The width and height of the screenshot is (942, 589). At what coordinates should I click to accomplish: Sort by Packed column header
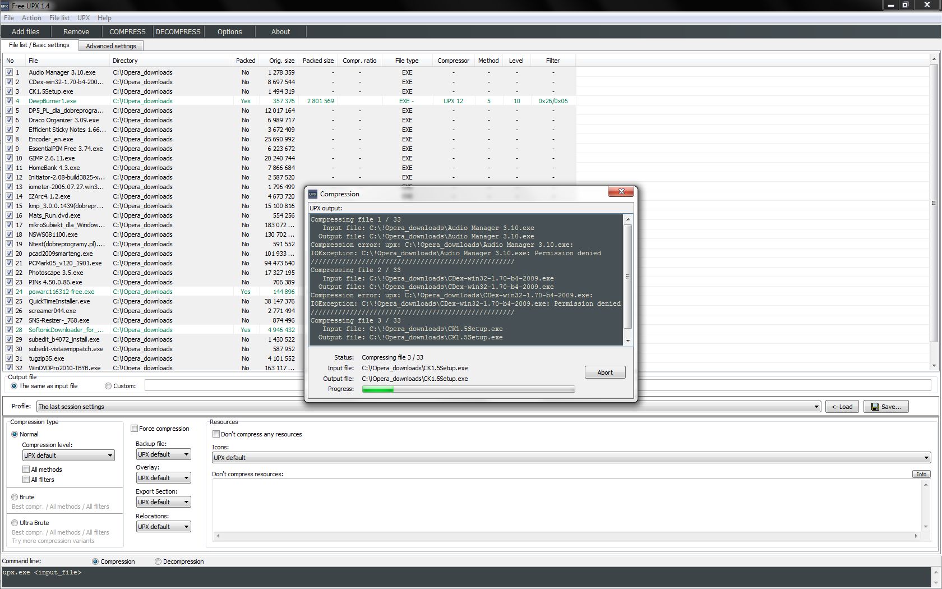tap(246, 61)
